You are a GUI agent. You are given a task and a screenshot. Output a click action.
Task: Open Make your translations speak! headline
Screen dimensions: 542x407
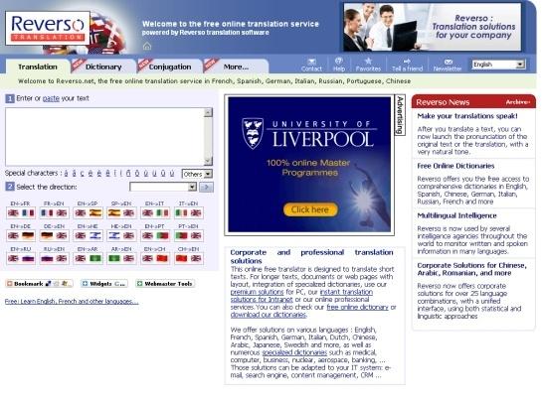(467, 116)
